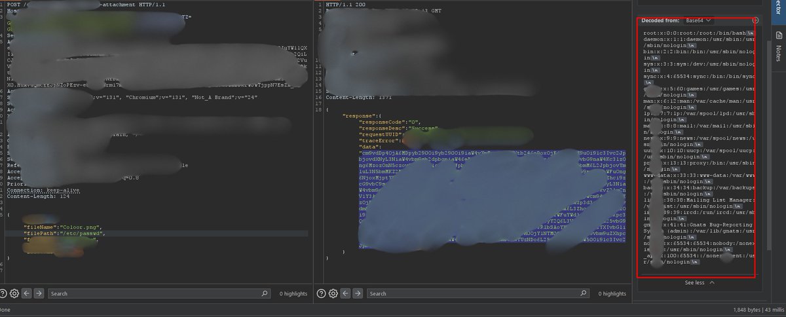Click the "Decoded from:" label

pyautogui.click(x=660, y=21)
